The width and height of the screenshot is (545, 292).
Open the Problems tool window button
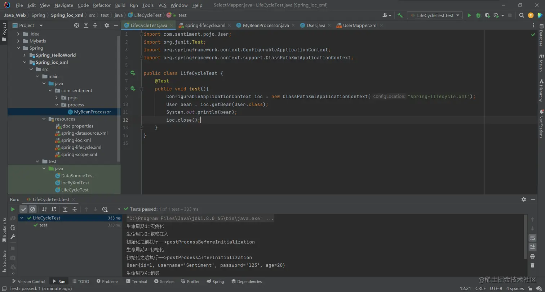(x=107, y=282)
